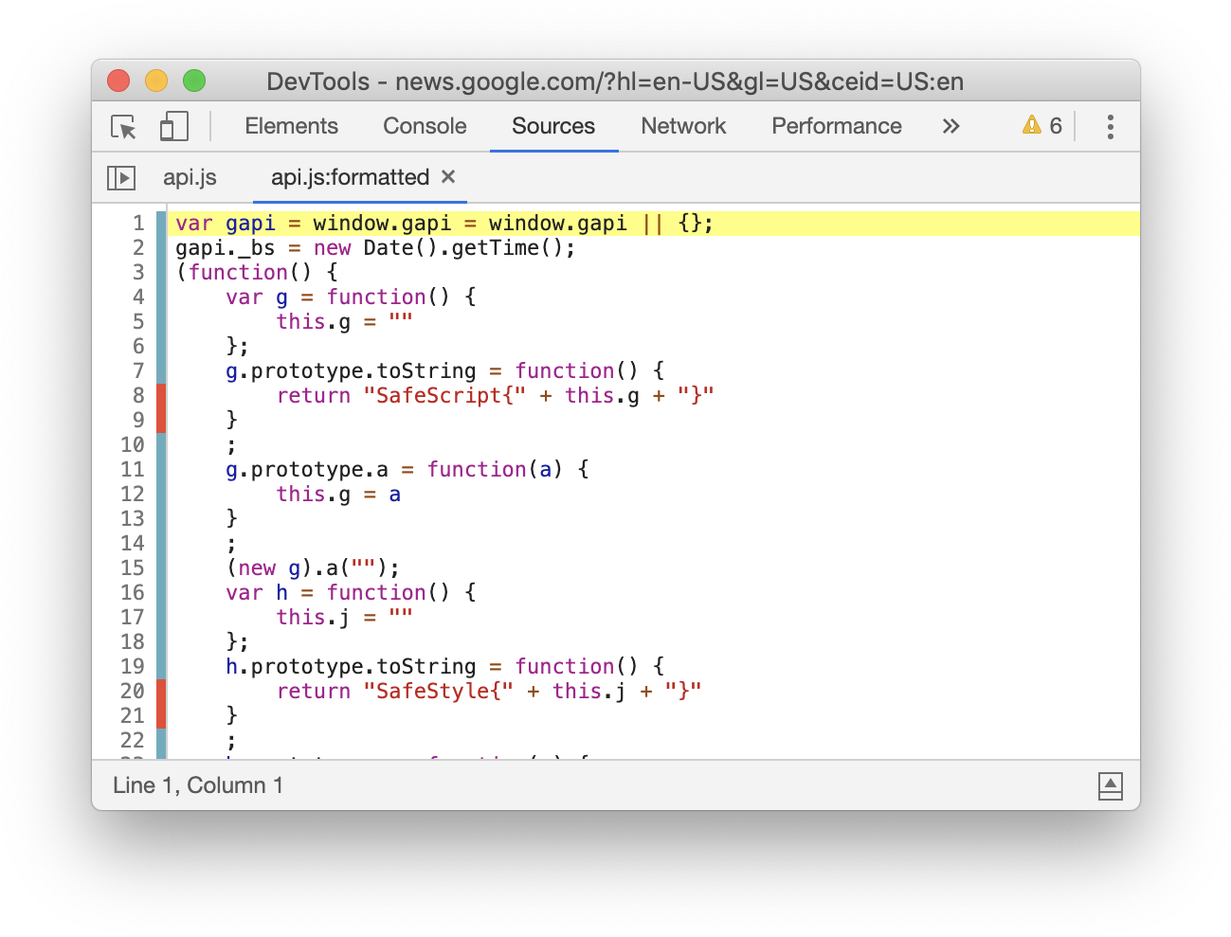Open the api.js file tab

(190, 177)
